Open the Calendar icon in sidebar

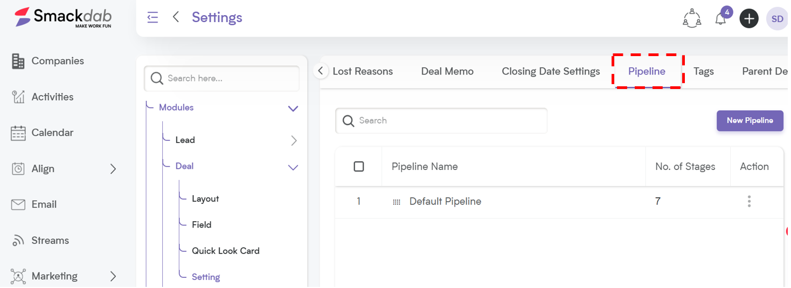pos(18,133)
